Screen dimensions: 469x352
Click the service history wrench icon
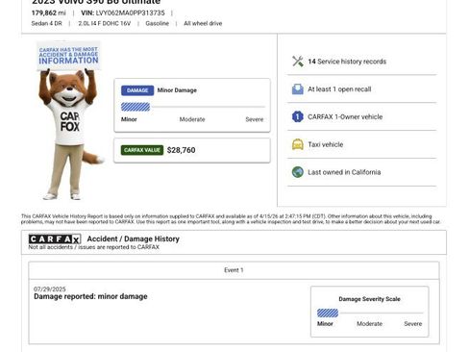[x=298, y=62]
